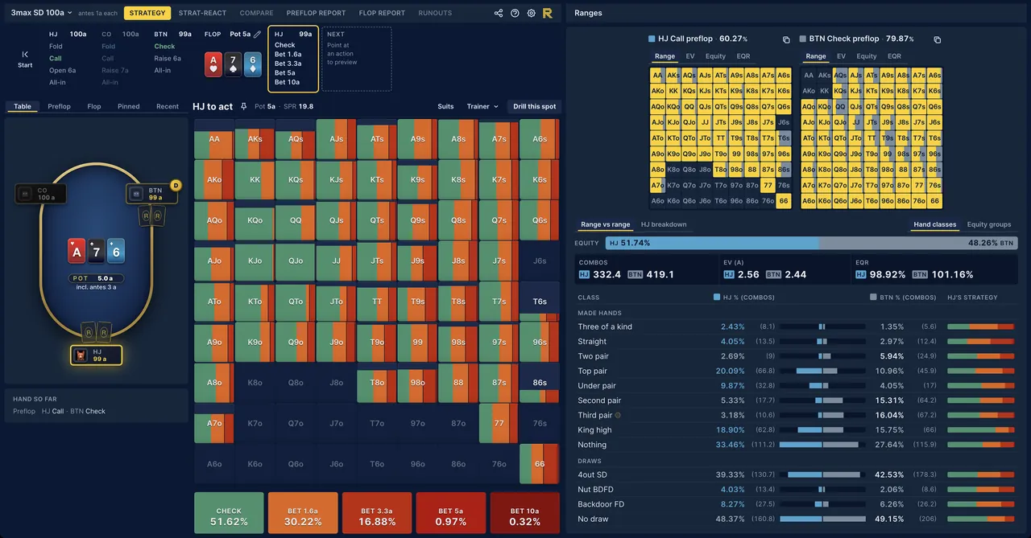The image size is (1031, 538).
Task: Click the info icon beside Third pair
Action: tap(618, 415)
